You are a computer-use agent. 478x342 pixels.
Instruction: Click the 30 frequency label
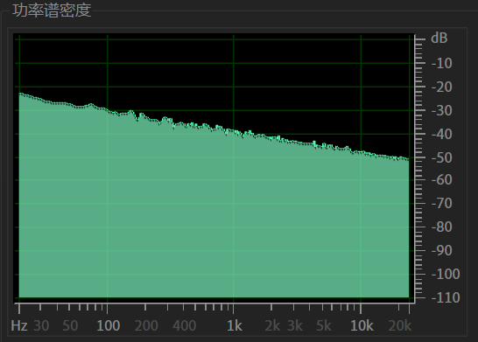[x=41, y=326]
